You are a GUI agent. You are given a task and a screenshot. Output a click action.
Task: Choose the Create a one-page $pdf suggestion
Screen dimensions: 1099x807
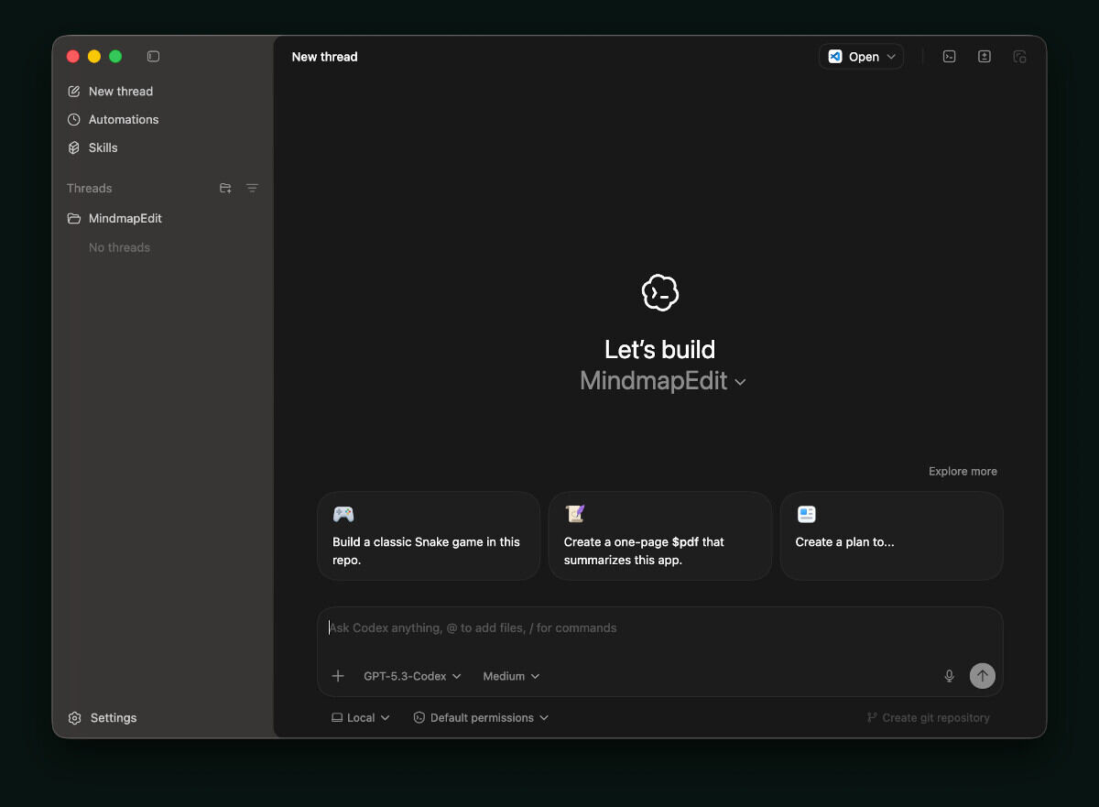[660, 536]
